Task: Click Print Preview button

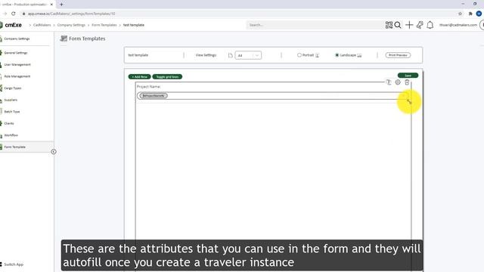Action: point(398,55)
